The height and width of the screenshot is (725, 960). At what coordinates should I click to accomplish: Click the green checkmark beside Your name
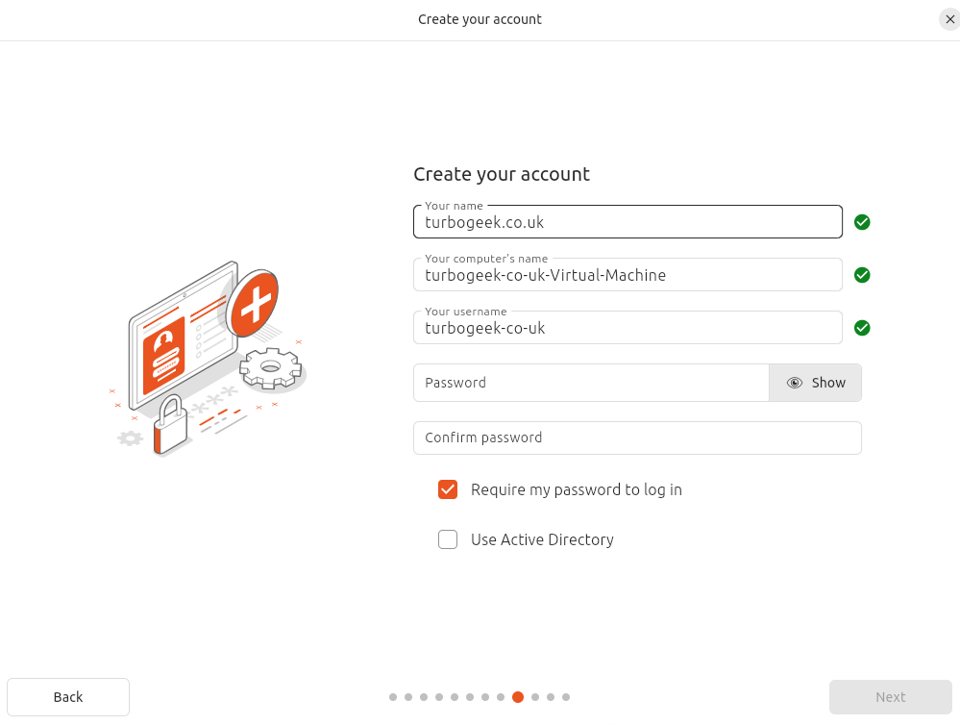tap(862, 222)
